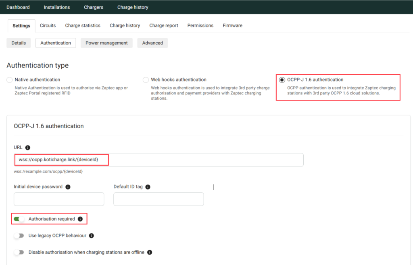Select Native authentication radio button
The image size is (413, 265).
[x=10, y=80]
